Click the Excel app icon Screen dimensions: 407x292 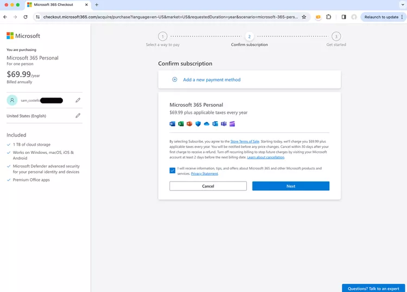(x=181, y=124)
